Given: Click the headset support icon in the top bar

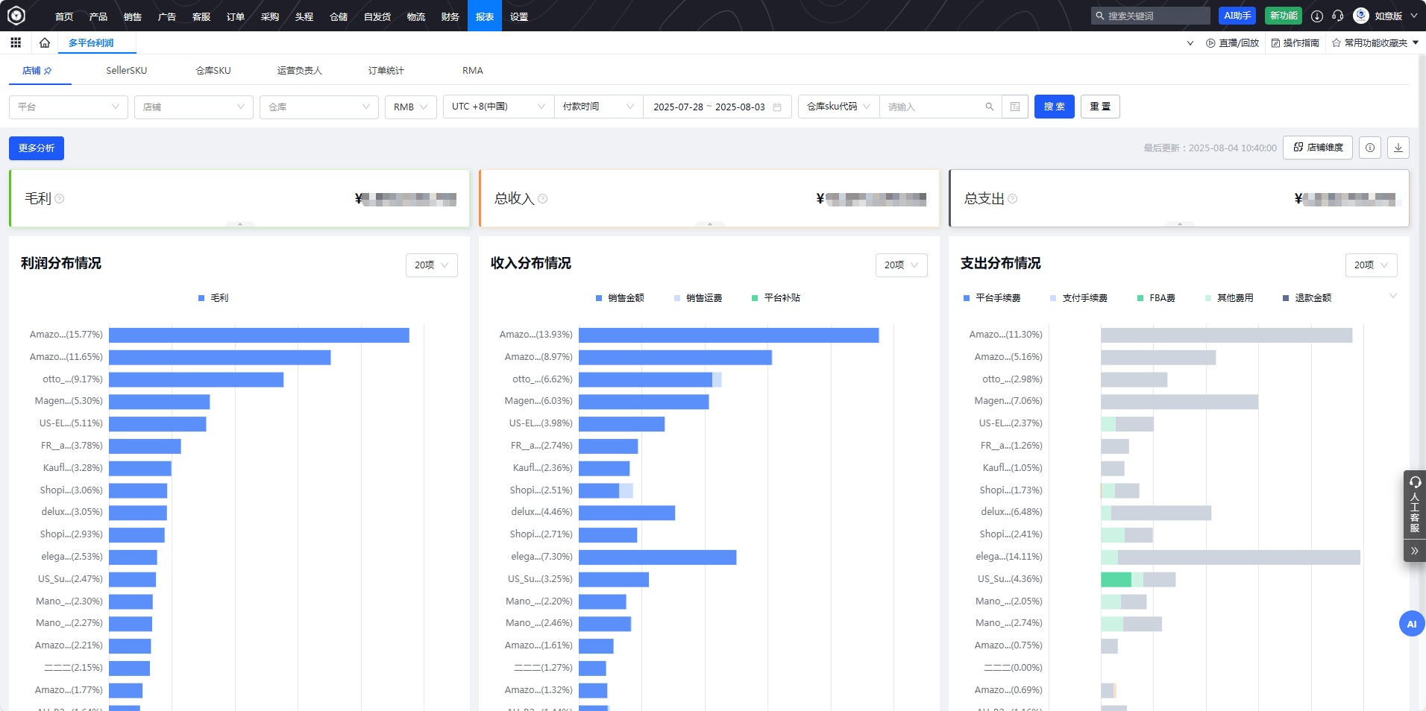Looking at the screenshot, I should pos(1337,16).
